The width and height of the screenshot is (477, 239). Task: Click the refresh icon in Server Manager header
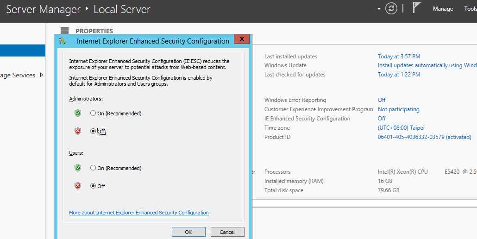pyautogui.click(x=391, y=8)
